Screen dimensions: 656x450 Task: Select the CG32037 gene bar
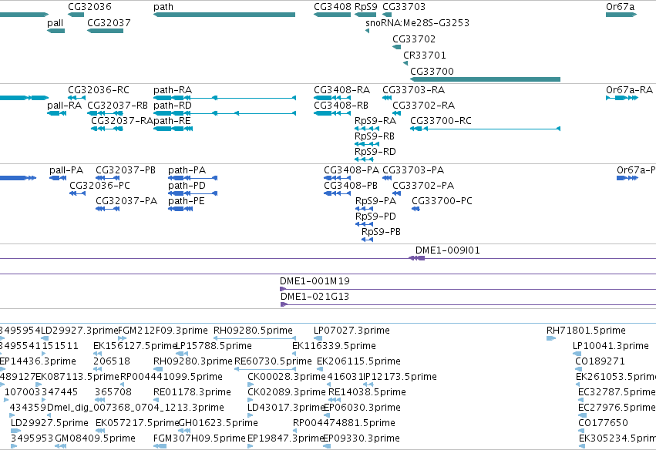click(x=105, y=31)
